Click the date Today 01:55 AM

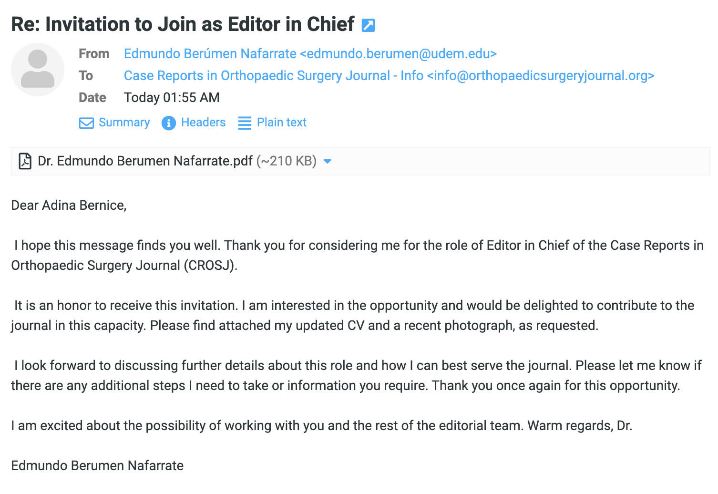click(x=172, y=98)
